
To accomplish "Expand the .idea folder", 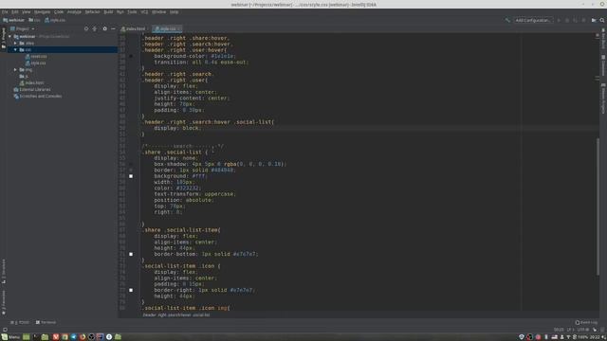I will click(15, 43).
